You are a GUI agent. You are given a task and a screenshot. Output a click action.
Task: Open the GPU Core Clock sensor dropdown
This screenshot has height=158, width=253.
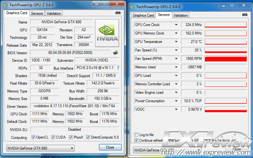point(176,25)
